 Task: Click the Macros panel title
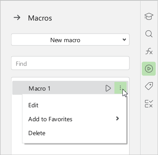[40, 18]
